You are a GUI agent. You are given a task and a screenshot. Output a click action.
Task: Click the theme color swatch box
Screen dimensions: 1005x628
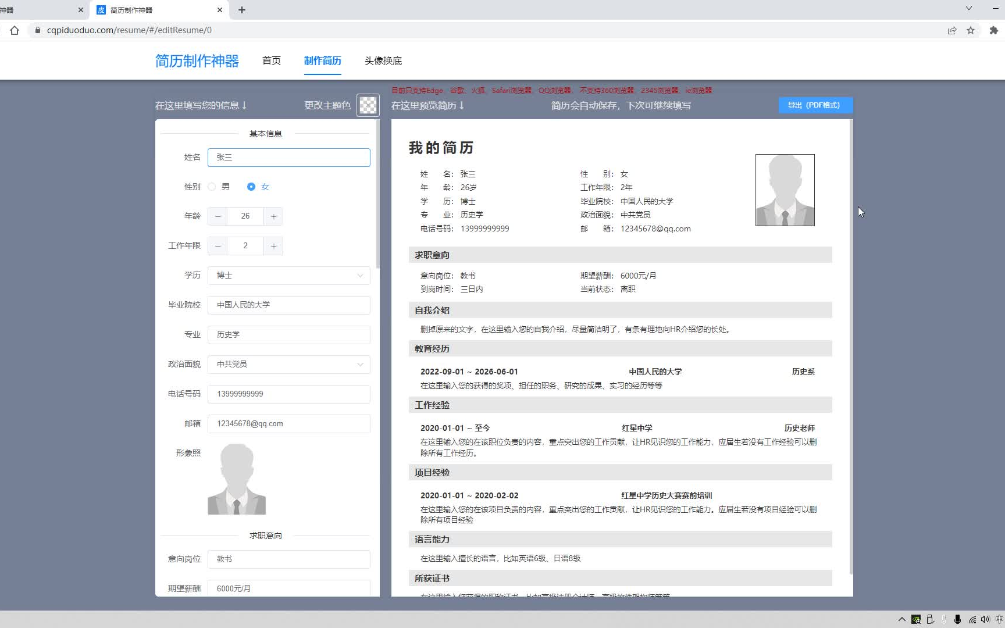[x=368, y=105]
